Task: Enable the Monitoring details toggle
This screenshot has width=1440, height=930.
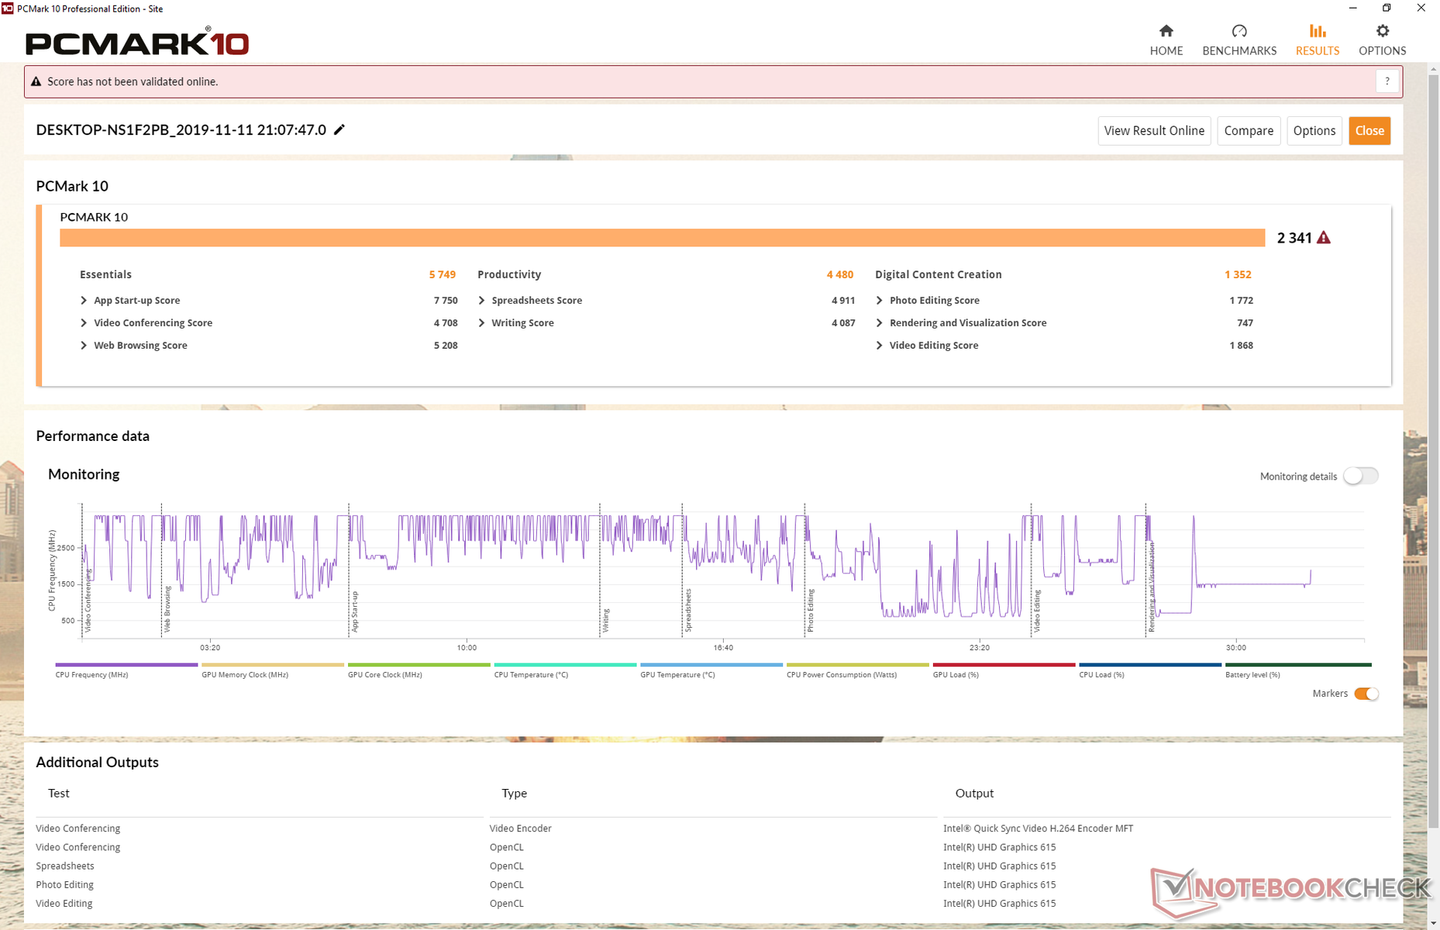Action: [x=1361, y=476]
